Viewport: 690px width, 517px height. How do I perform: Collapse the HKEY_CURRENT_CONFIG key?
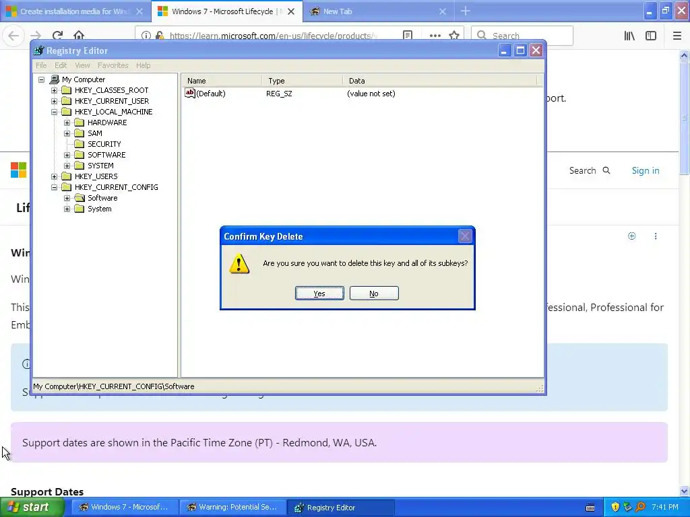click(54, 187)
